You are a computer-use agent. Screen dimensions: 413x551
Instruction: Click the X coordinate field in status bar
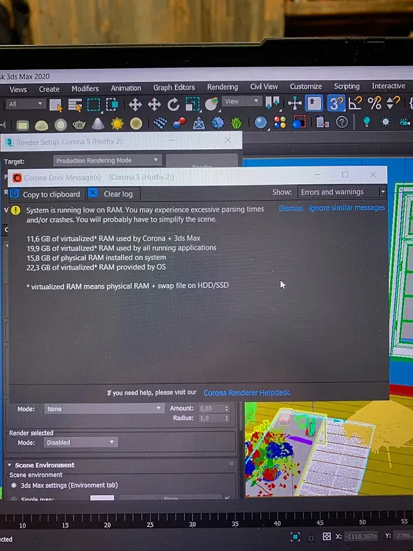pyautogui.click(x=361, y=536)
